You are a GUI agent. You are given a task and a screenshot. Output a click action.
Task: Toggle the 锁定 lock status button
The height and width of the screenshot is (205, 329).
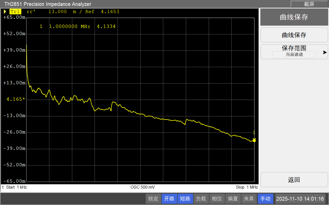click(x=153, y=199)
